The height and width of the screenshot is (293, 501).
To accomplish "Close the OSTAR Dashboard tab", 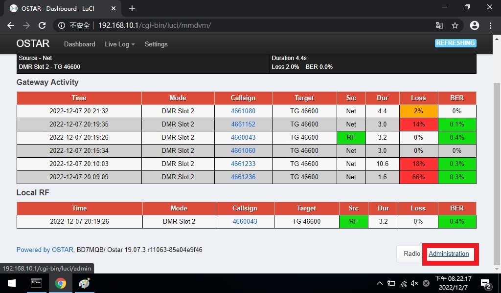I will click(114, 8).
